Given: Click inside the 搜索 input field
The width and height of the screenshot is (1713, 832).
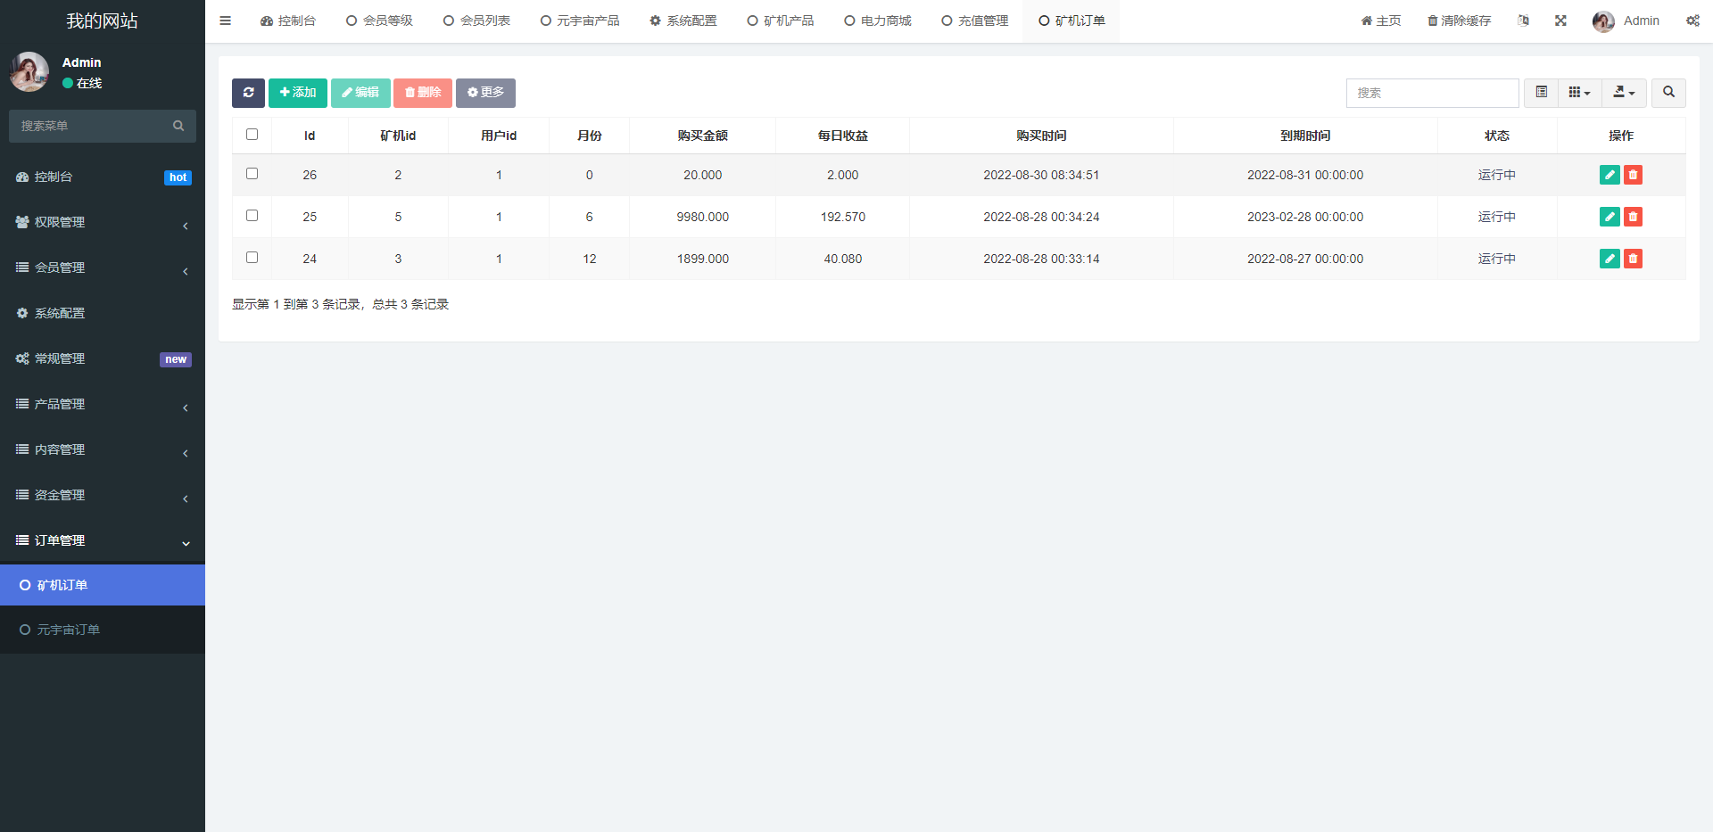Looking at the screenshot, I should 1432,93.
